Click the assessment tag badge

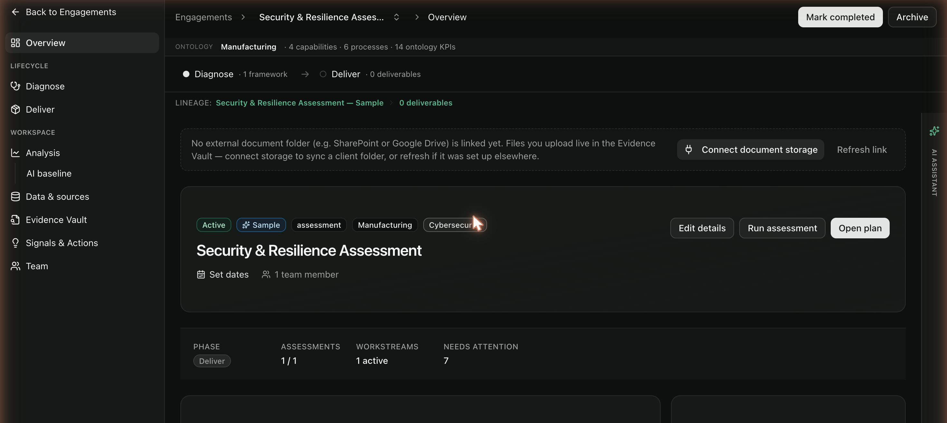[x=319, y=225]
